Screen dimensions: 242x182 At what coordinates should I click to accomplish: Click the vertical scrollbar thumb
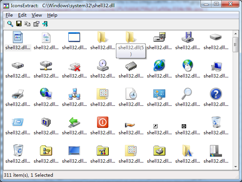[236, 45]
